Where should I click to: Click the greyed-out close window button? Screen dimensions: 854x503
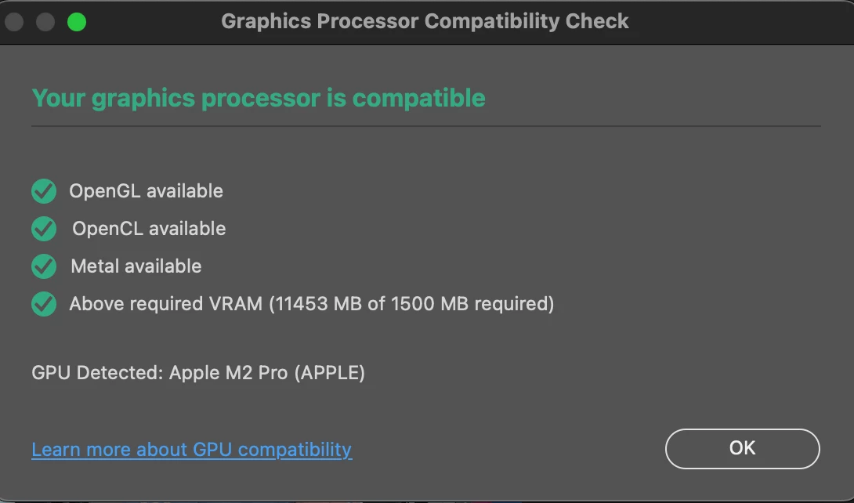point(14,21)
